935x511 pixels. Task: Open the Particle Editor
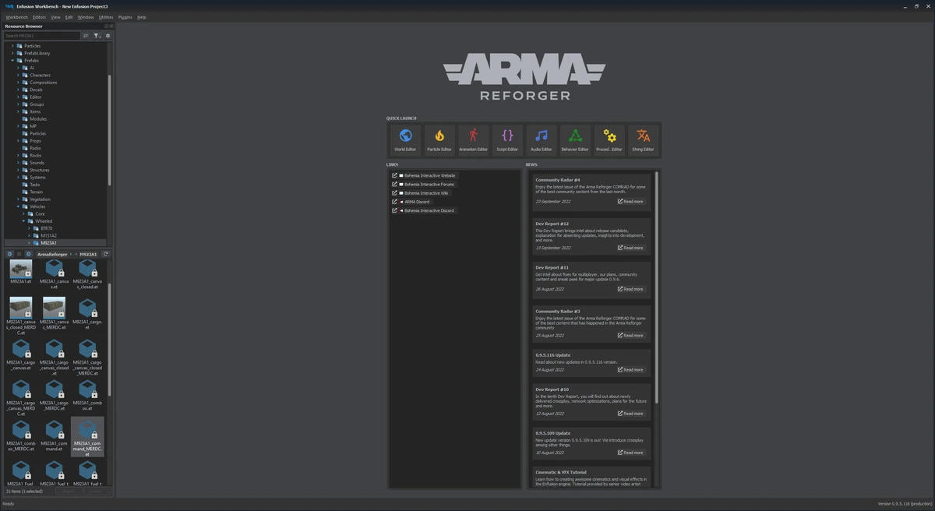tap(439, 139)
